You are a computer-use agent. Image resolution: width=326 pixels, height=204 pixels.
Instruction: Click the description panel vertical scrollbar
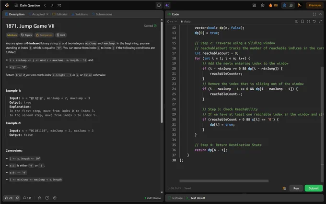pos(162,72)
